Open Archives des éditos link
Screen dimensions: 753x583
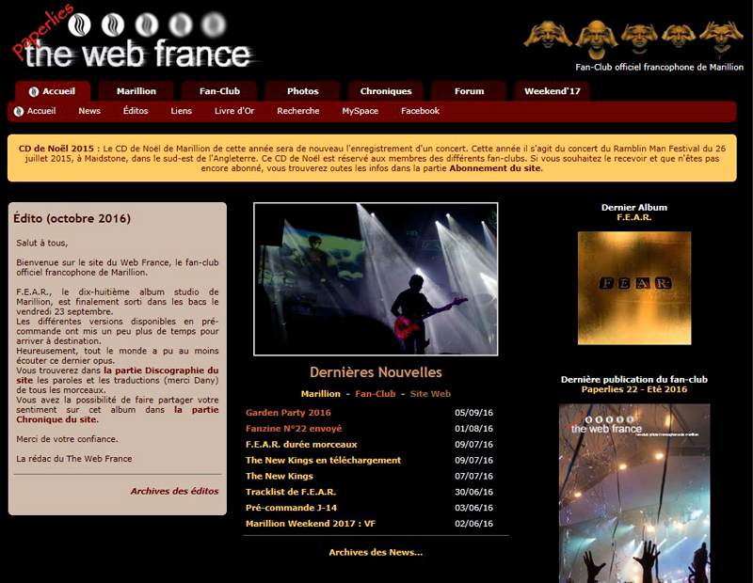(174, 491)
